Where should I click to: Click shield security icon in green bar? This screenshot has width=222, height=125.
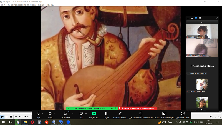click(x=115, y=108)
